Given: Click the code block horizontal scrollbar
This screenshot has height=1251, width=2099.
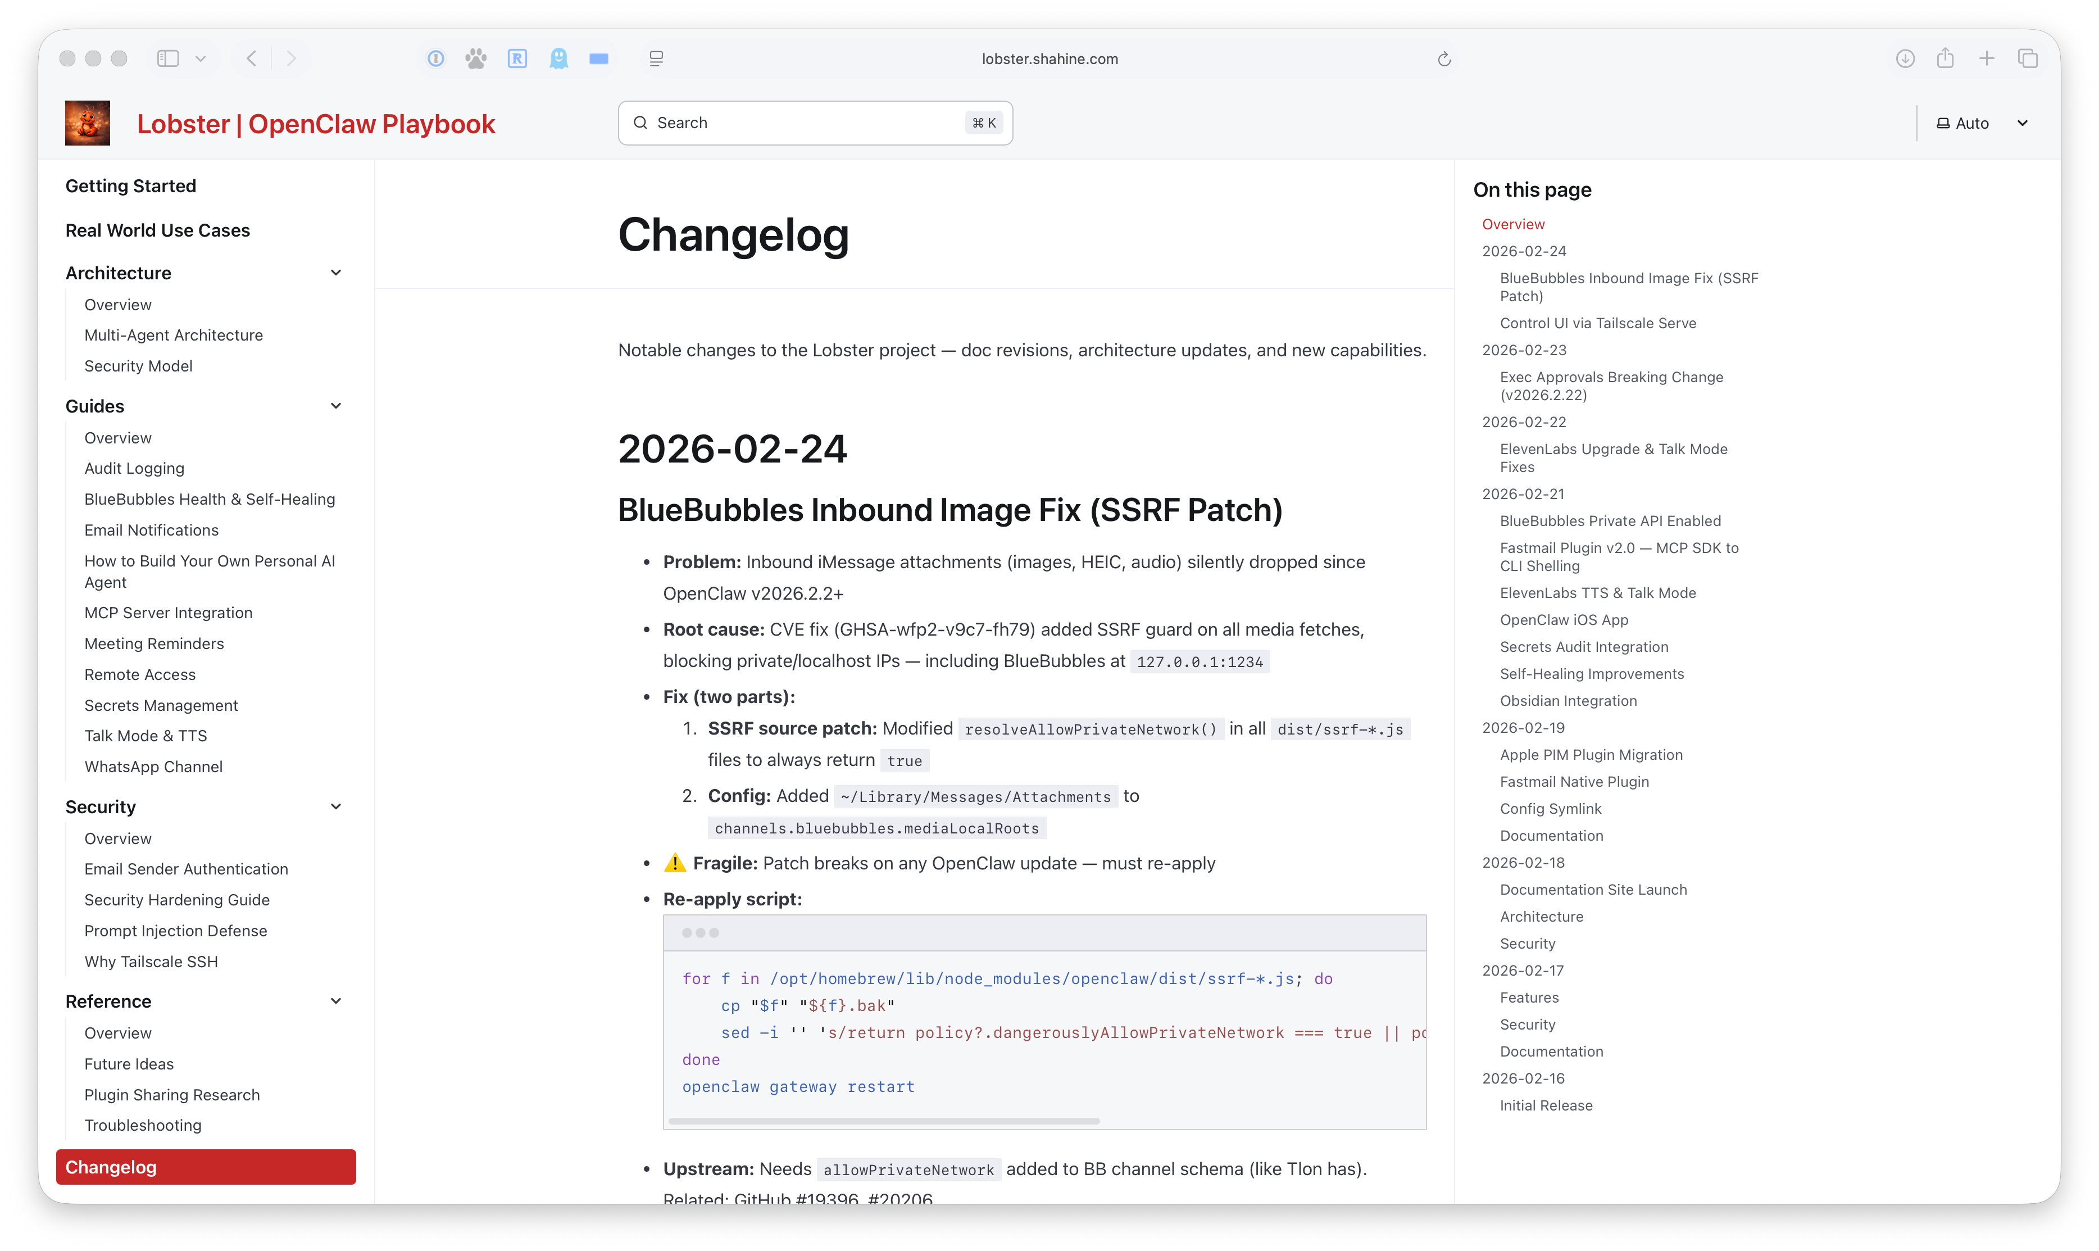Looking at the screenshot, I should [x=883, y=1121].
